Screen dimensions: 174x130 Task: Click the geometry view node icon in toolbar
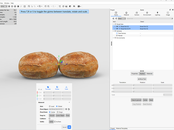tap(60, 6)
